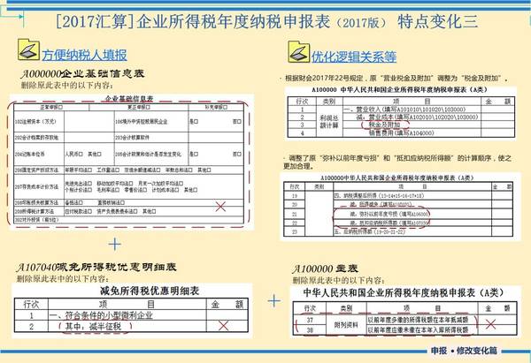Screen dimensions: 531x363
Task: Click the 根据财会2017年22号规定 note
Action: coord(394,79)
